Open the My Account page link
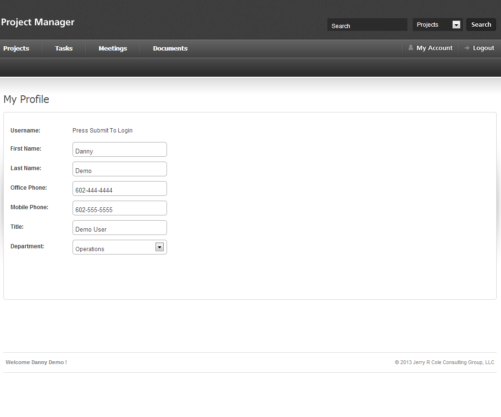 434,48
